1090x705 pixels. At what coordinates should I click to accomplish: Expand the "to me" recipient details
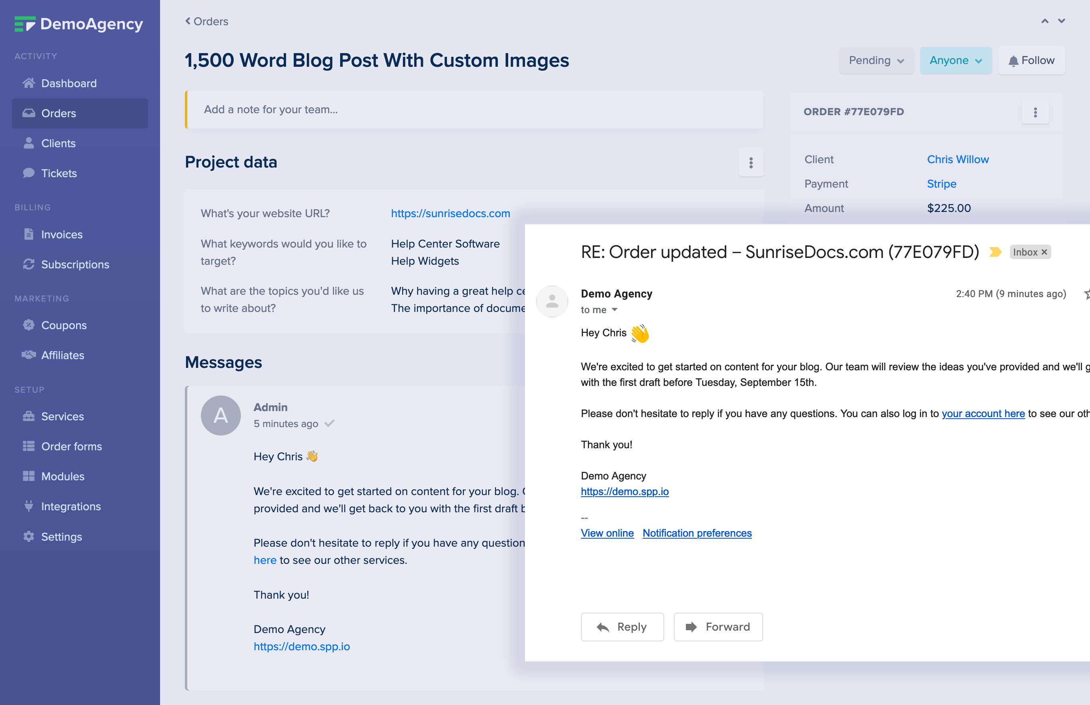[614, 310]
